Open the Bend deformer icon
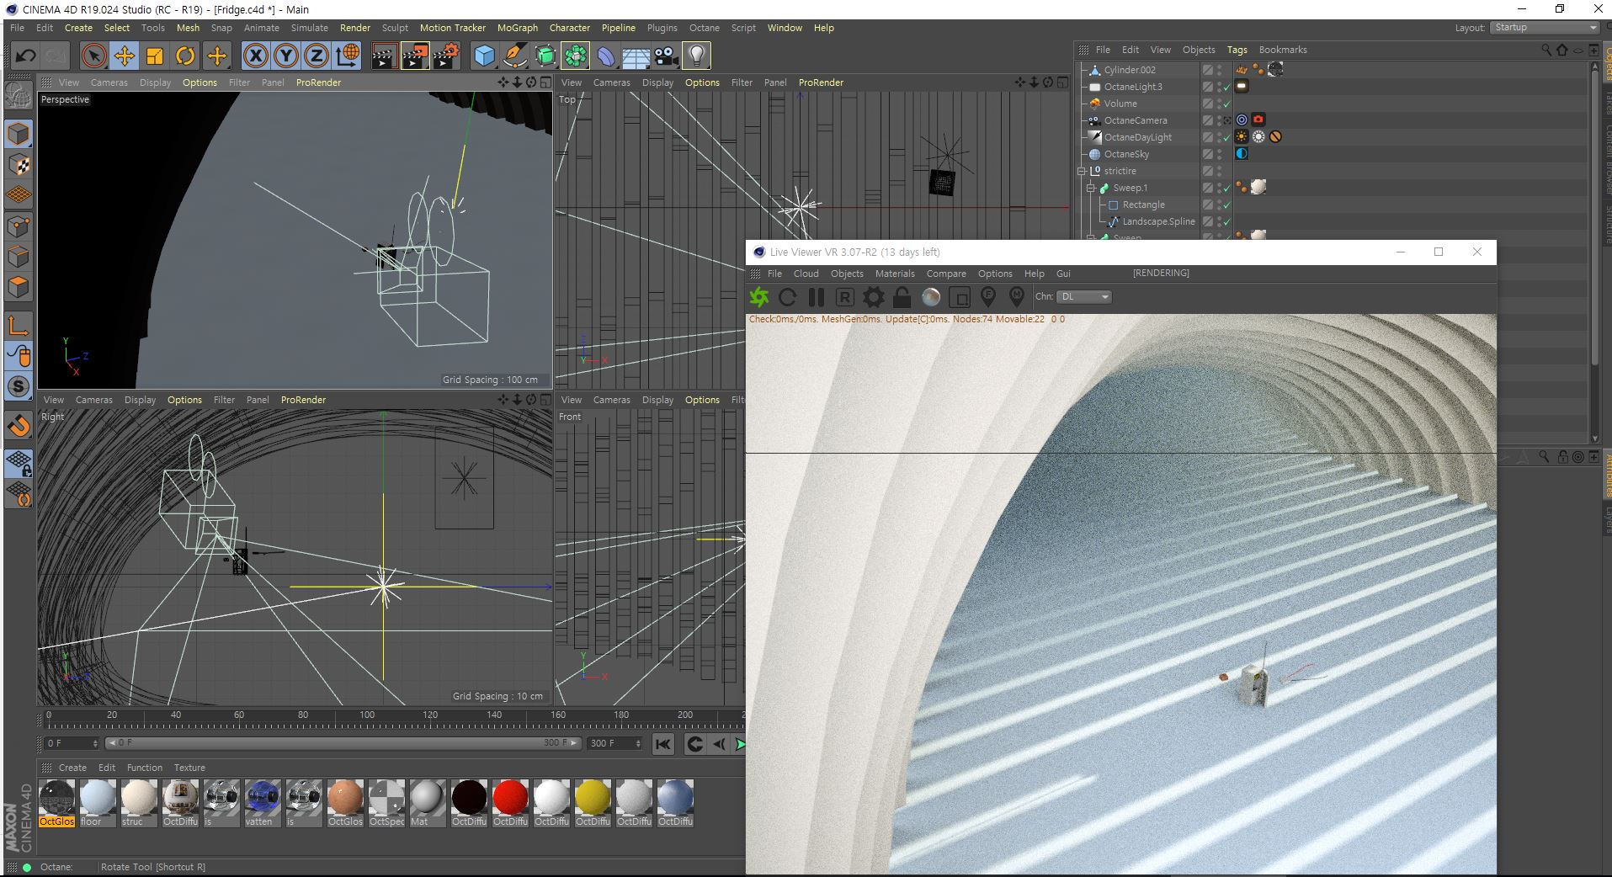1612x877 pixels. pyautogui.click(x=606, y=56)
